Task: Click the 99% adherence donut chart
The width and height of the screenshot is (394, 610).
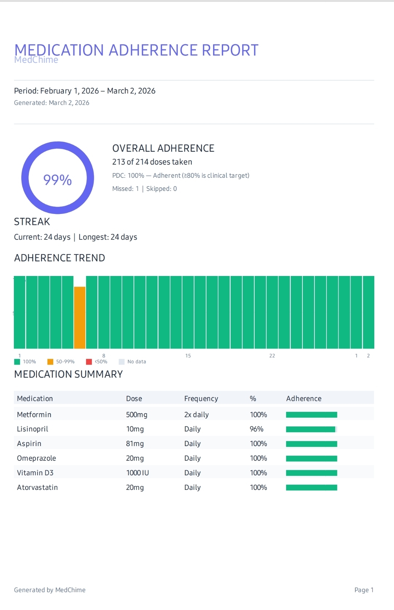Action: point(58,178)
